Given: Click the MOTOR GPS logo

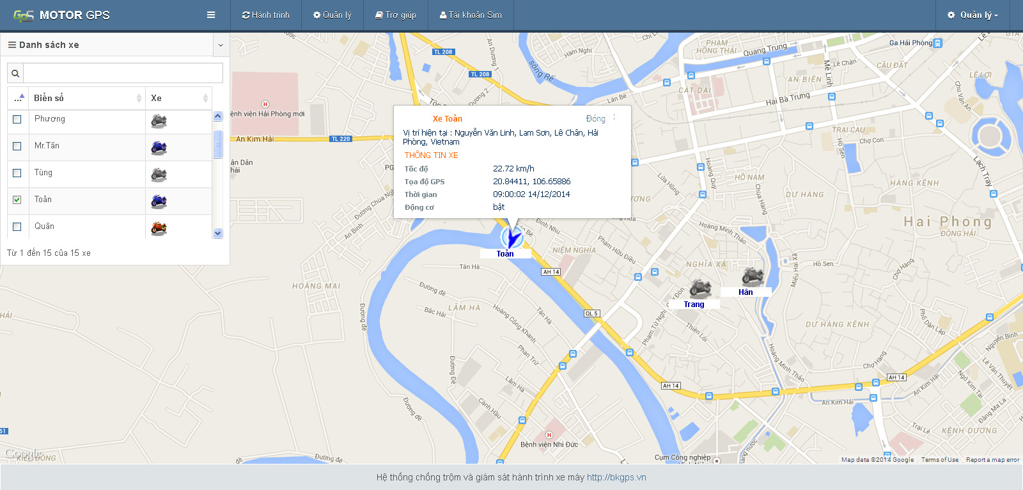Looking at the screenshot, I should pos(61,15).
